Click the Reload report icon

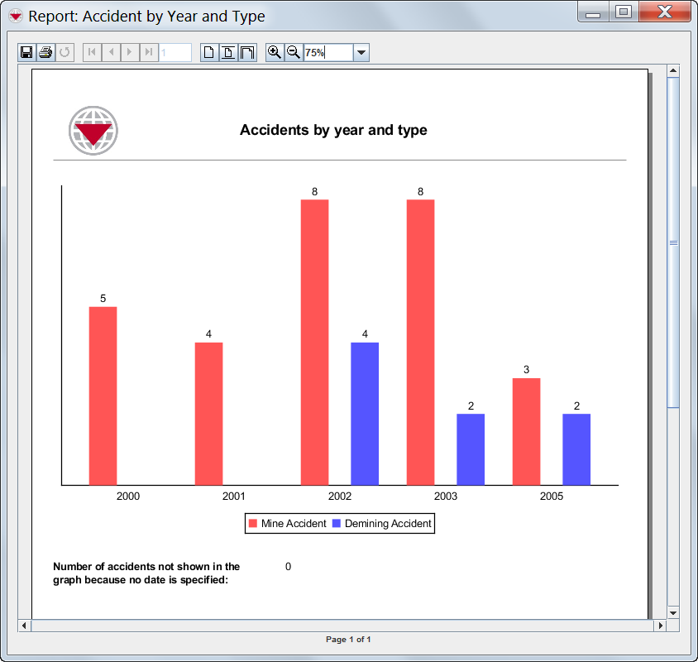tap(65, 53)
